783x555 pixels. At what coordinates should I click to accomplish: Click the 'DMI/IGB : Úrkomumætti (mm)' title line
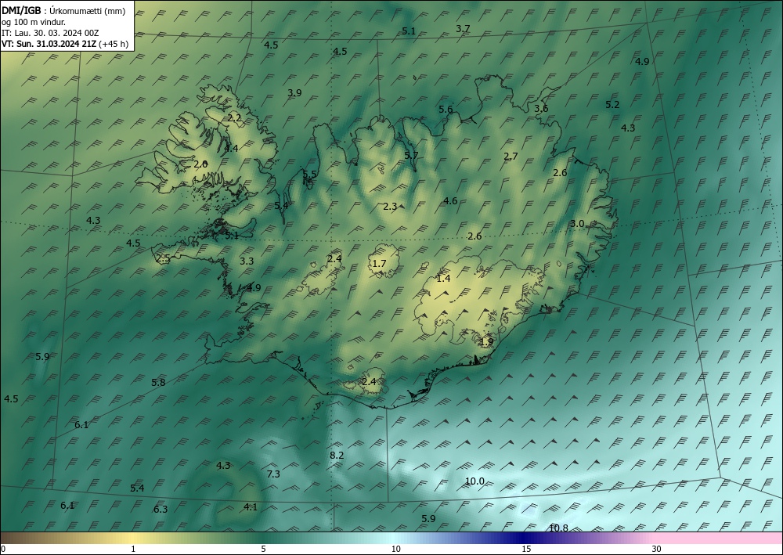click(63, 10)
